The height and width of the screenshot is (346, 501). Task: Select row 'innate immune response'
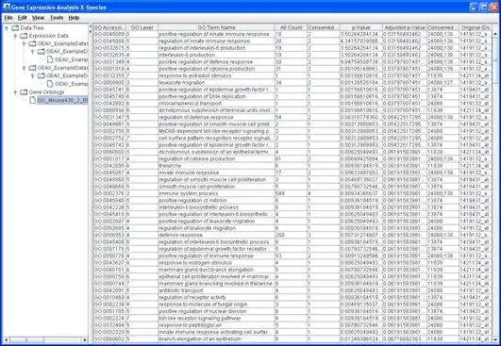[x=292, y=173]
